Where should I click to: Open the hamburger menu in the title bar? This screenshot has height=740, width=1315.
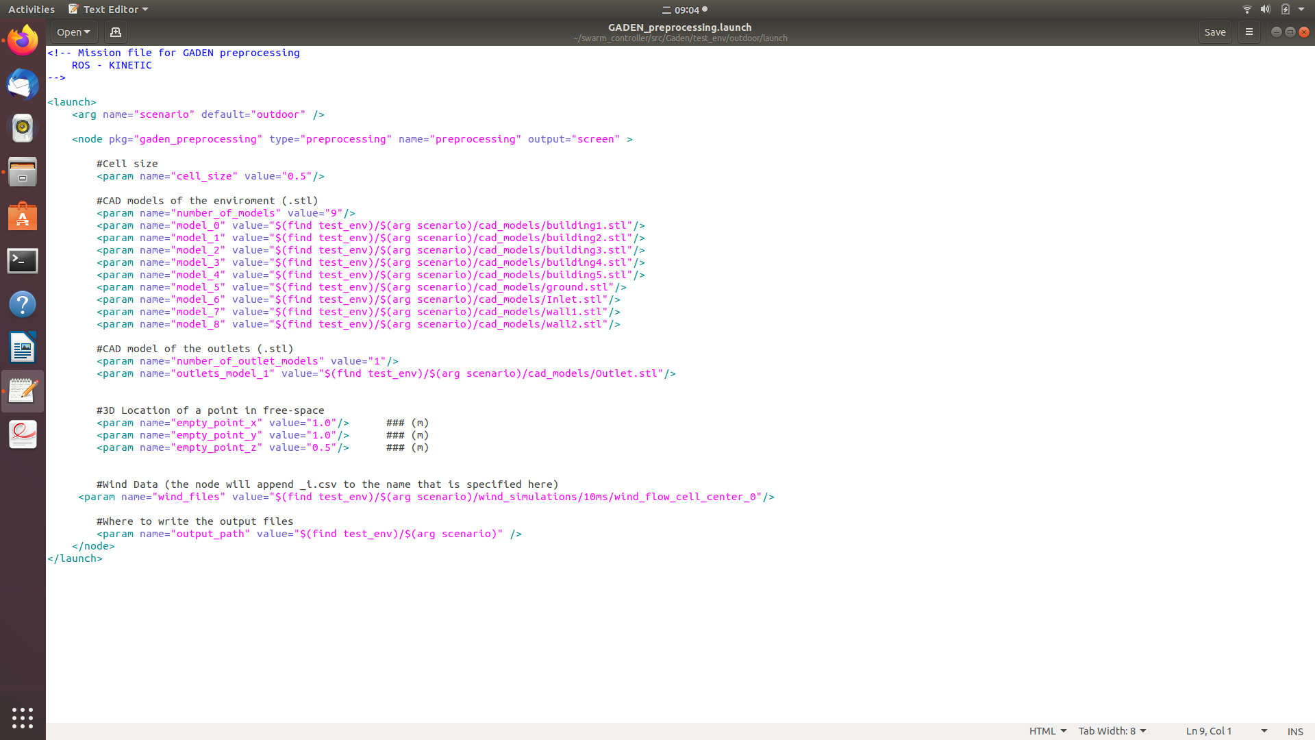click(1249, 32)
